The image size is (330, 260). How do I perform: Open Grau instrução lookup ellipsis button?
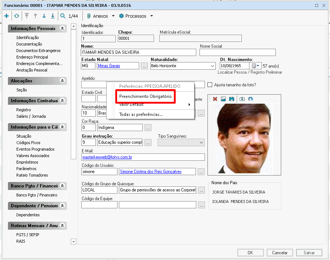coord(148,142)
